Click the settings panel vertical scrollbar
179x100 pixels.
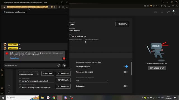[131, 69]
